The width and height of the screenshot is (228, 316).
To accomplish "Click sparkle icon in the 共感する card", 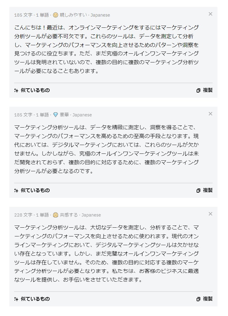I will [x=16, y=299].
